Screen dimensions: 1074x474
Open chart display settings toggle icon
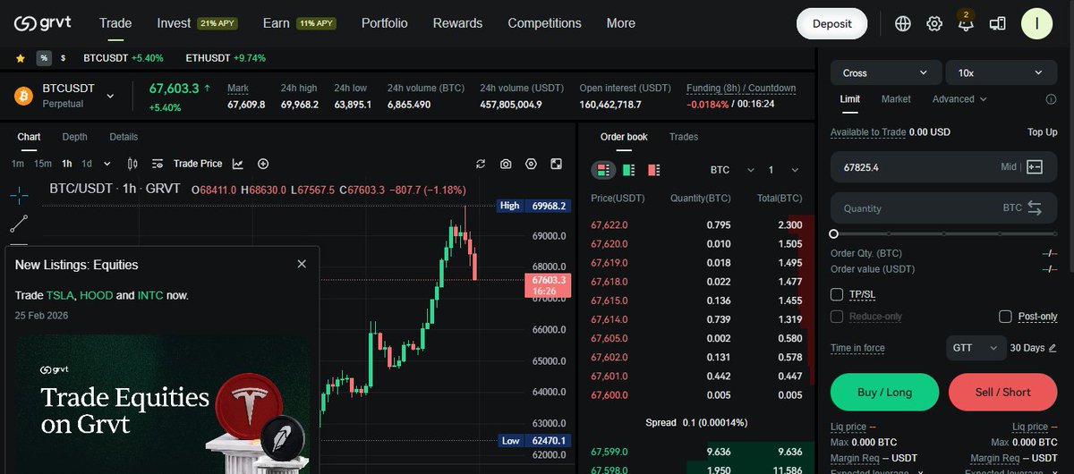coord(158,164)
